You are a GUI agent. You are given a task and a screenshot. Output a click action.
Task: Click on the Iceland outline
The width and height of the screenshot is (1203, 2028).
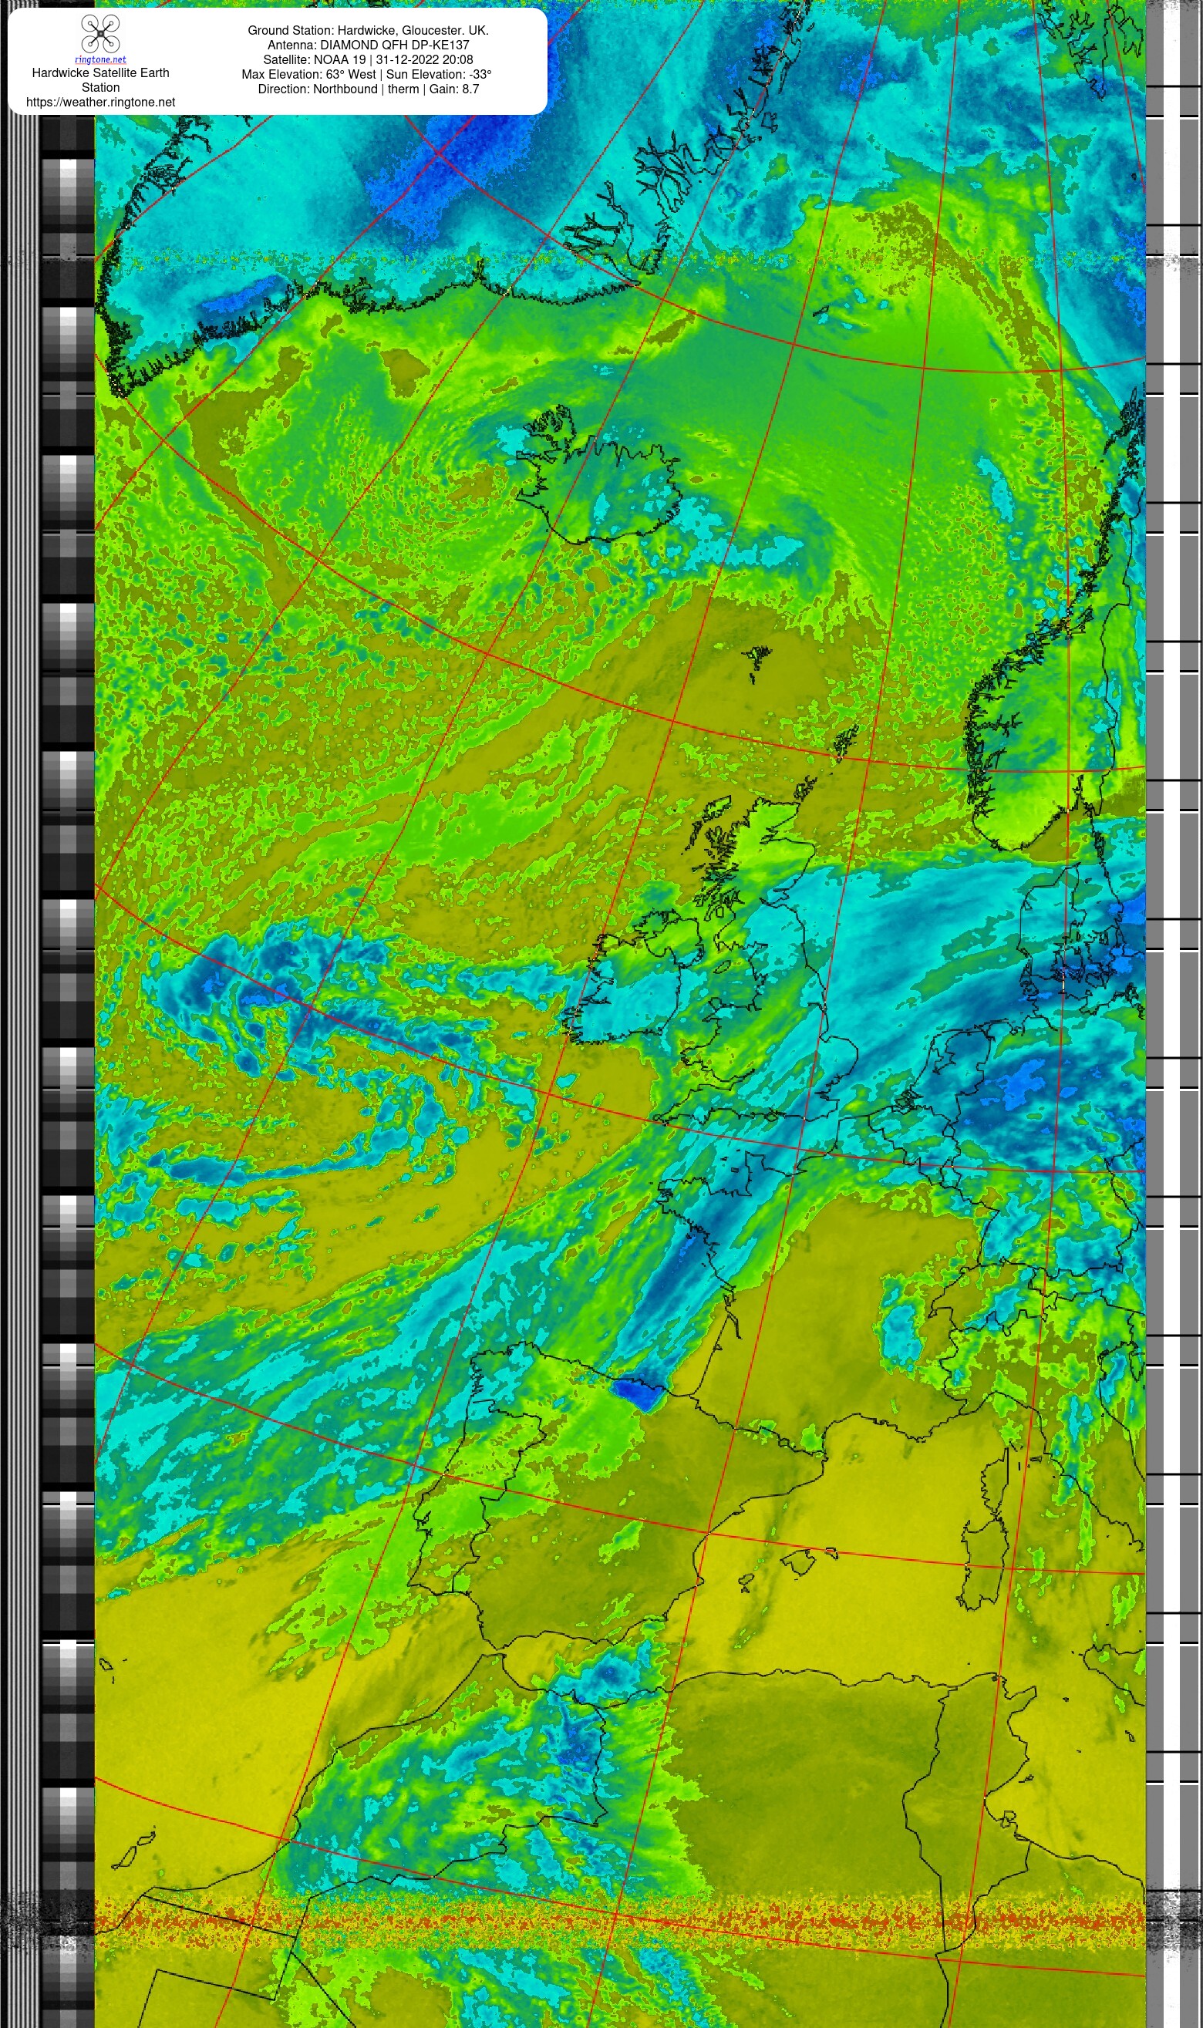point(598,478)
